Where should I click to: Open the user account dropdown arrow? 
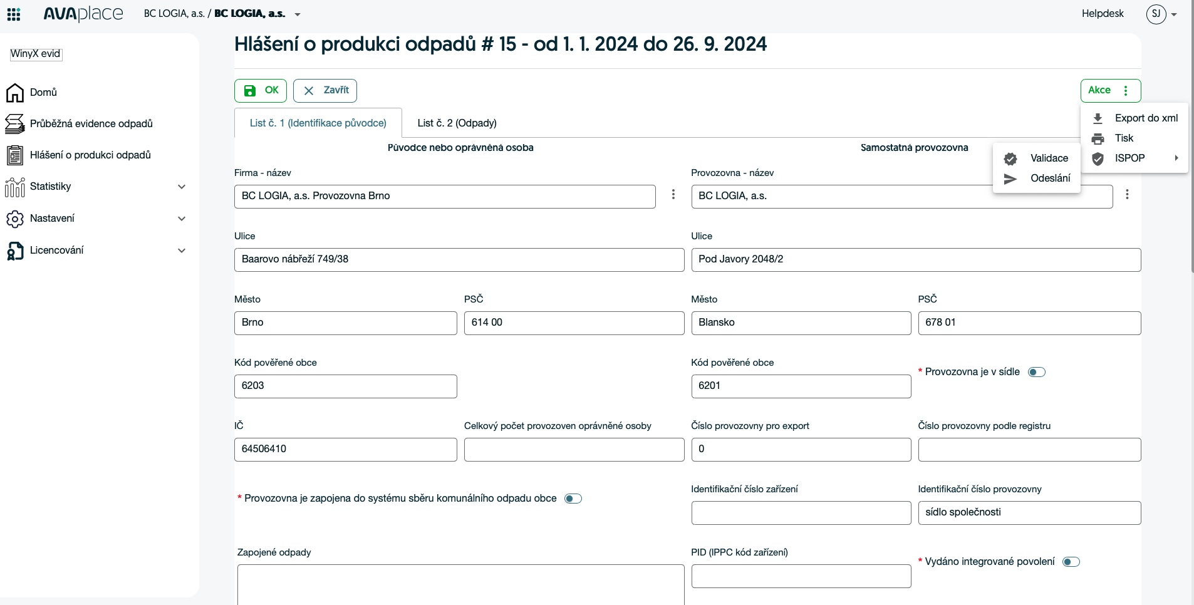pyautogui.click(x=1173, y=14)
